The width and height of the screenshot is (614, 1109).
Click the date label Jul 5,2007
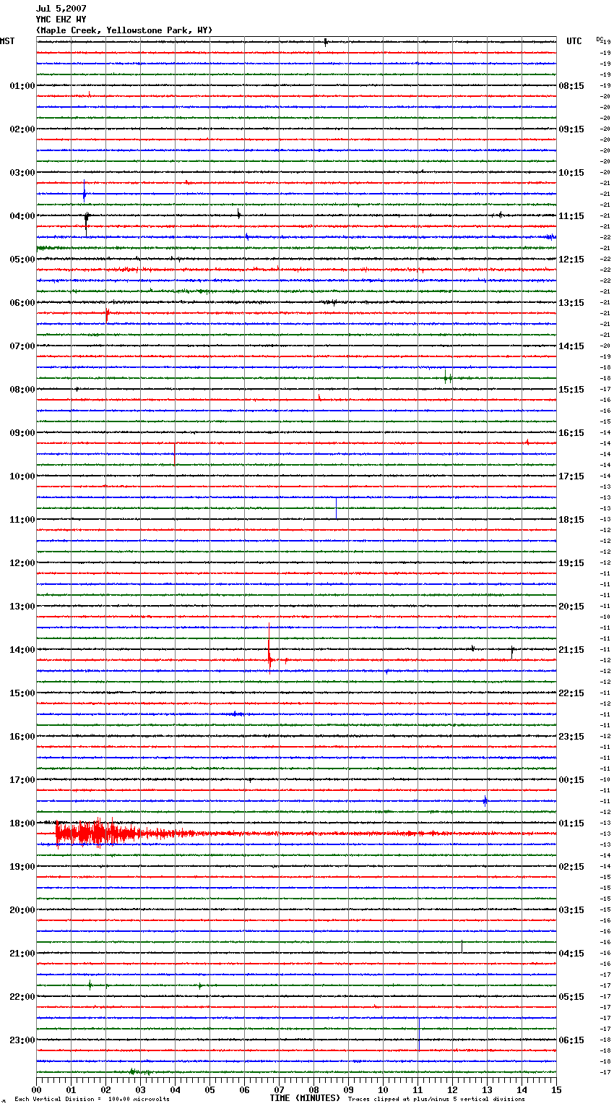click(61, 9)
